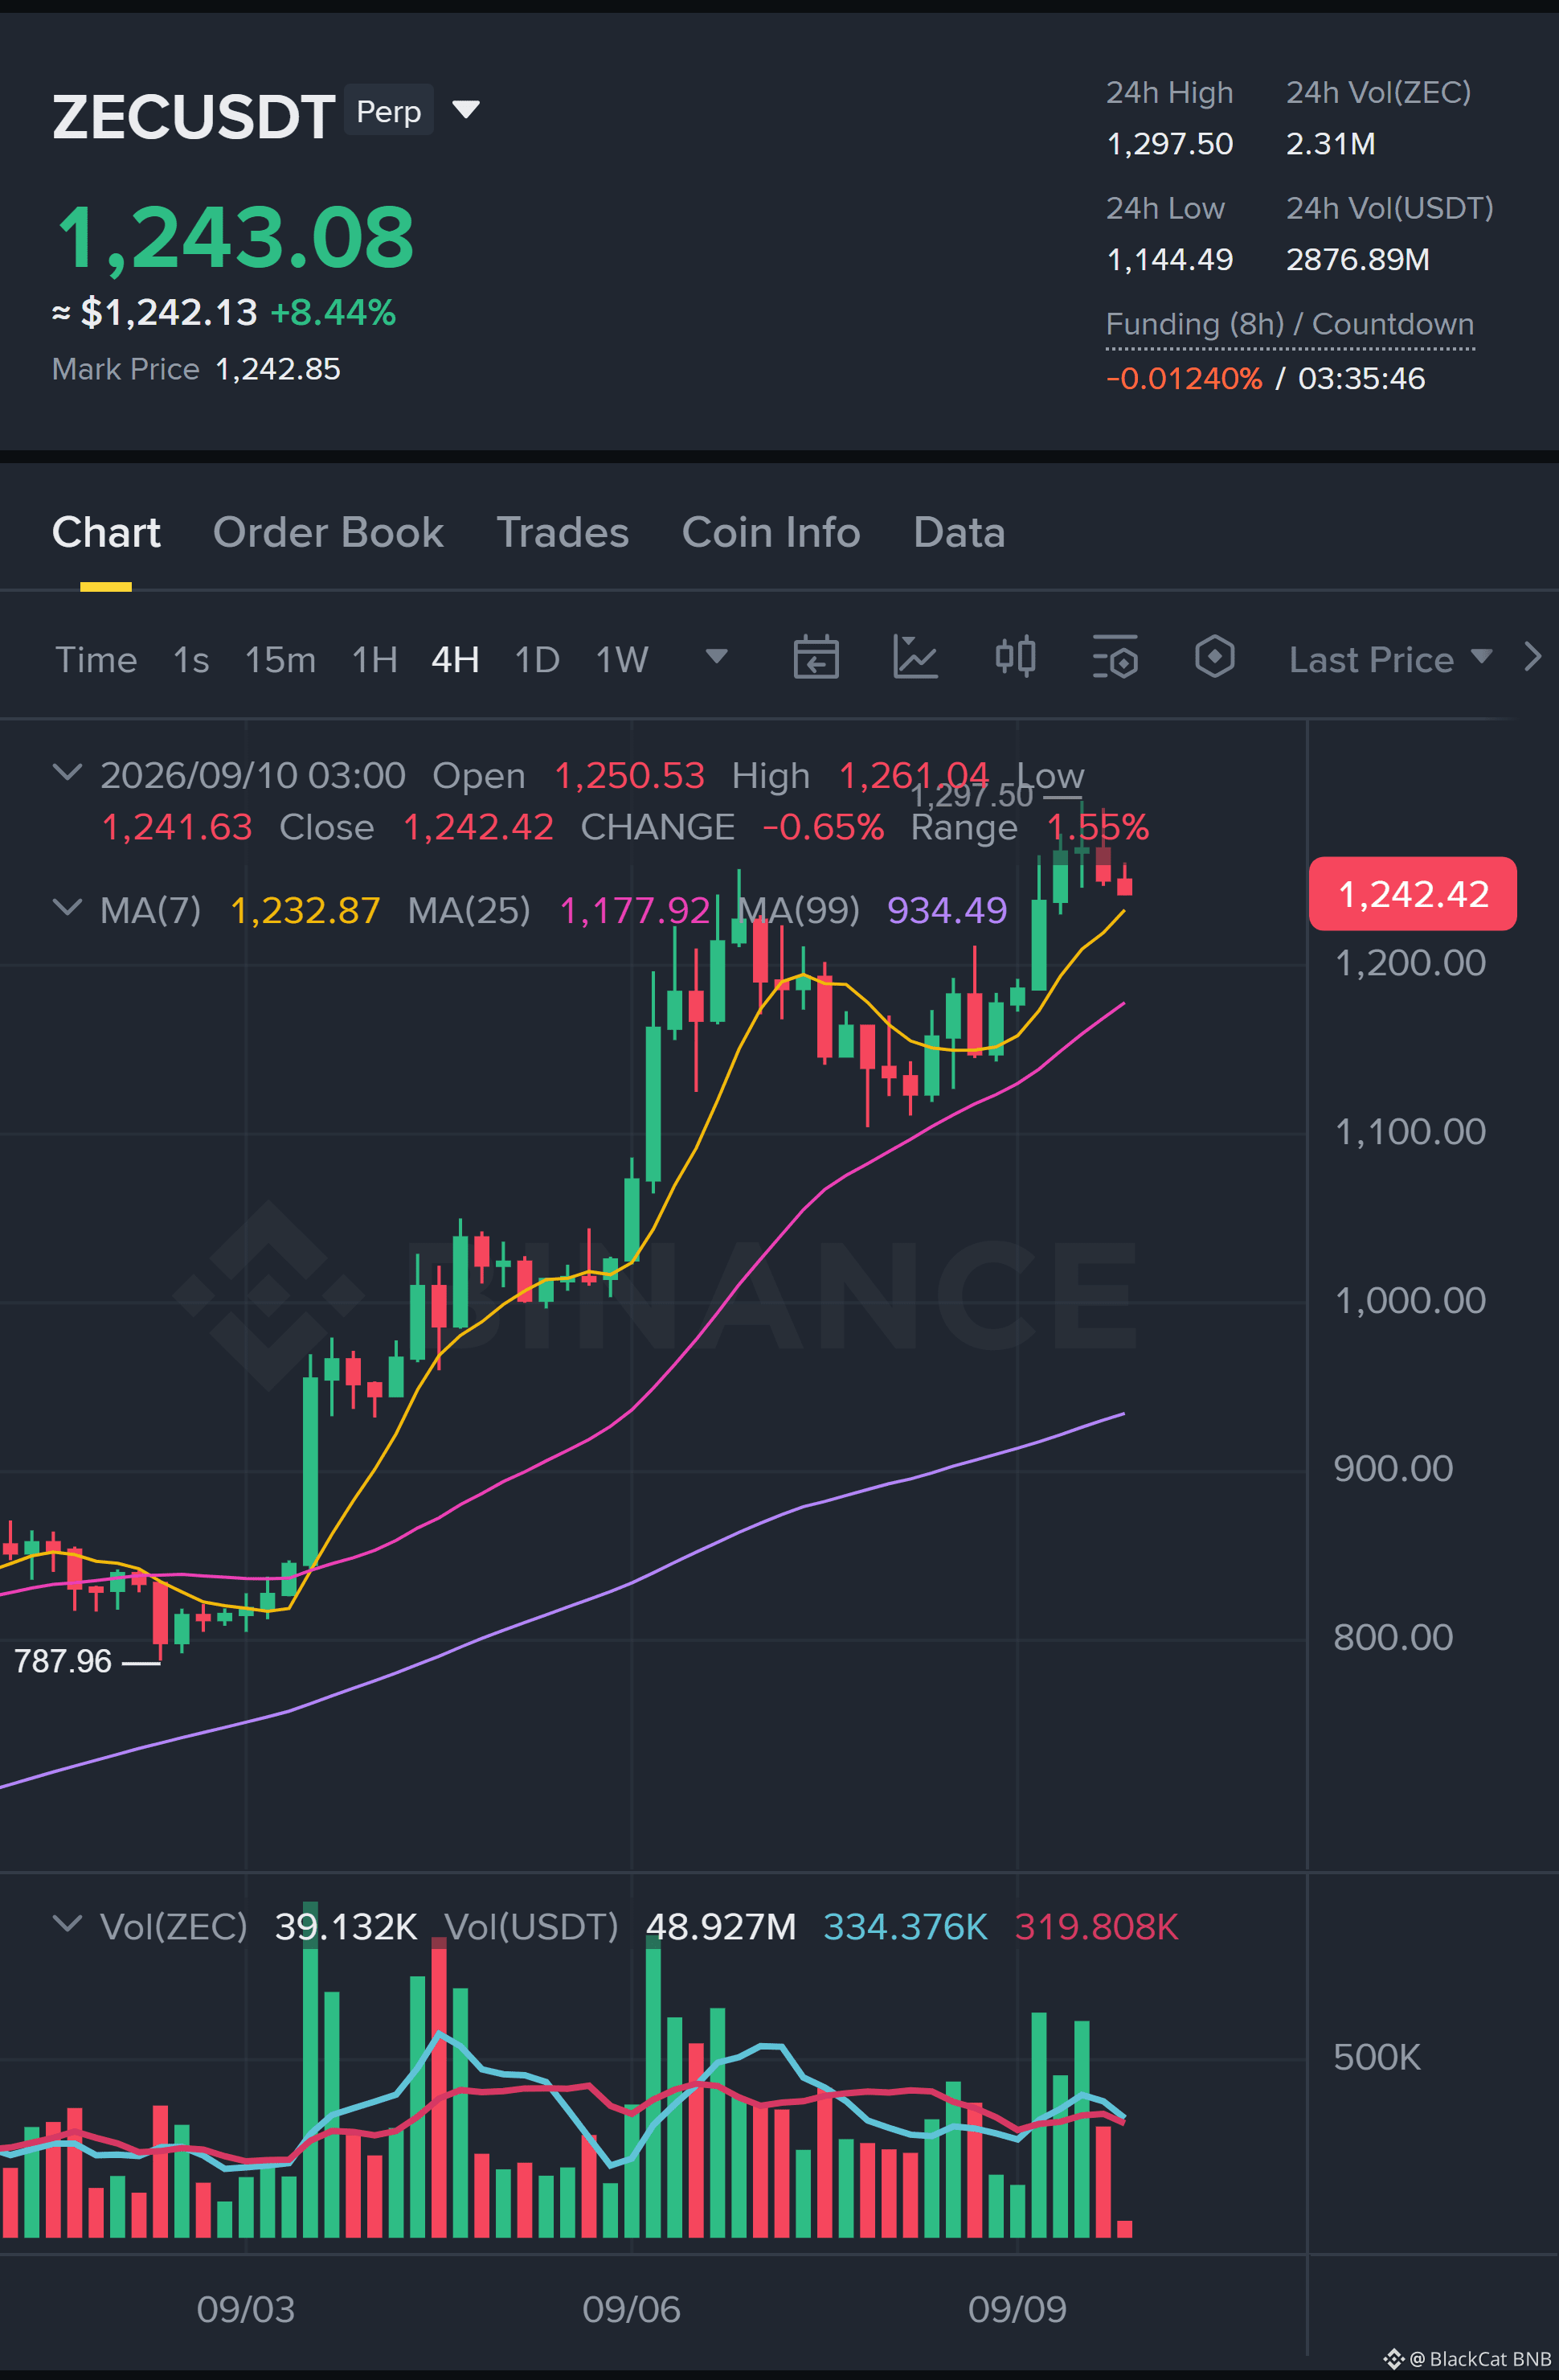Click the Binance logo in BlackCat BNB watermark

(x=1393, y=2359)
